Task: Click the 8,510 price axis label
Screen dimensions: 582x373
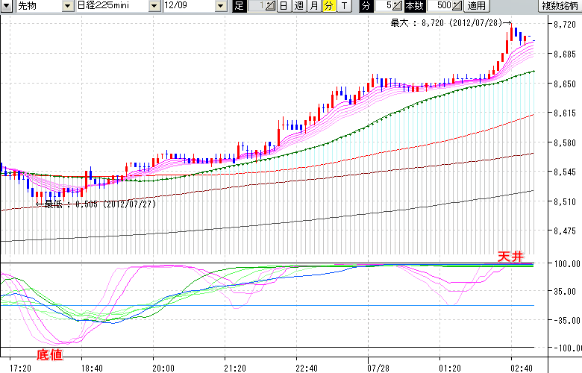Action: point(565,202)
